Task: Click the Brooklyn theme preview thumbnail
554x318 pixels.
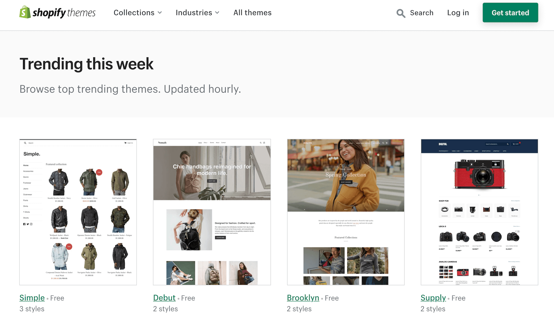Action: click(346, 212)
